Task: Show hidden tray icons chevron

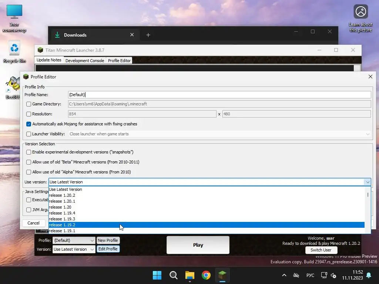Action: pyautogui.click(x=284, y=275)
